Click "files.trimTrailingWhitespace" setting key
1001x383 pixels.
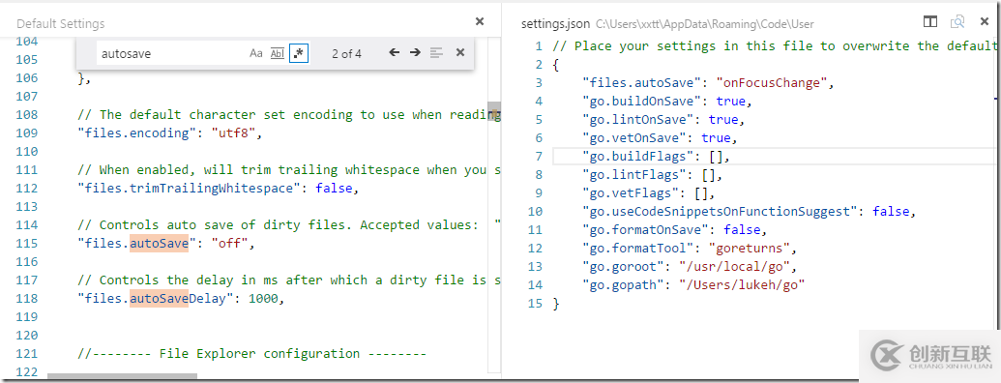pos(189,189)
